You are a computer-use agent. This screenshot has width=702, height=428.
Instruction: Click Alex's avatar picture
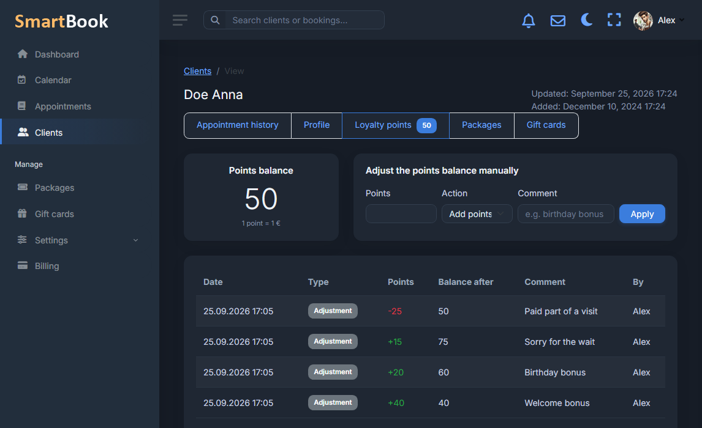643,21
